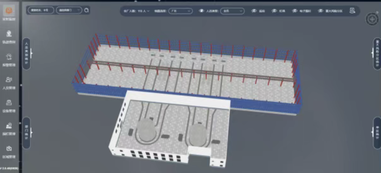Toggle the 电子围栏 electronic fence eye icon
Image resolution: width=381 pixels, height=173 pixels.
(295, 11)
